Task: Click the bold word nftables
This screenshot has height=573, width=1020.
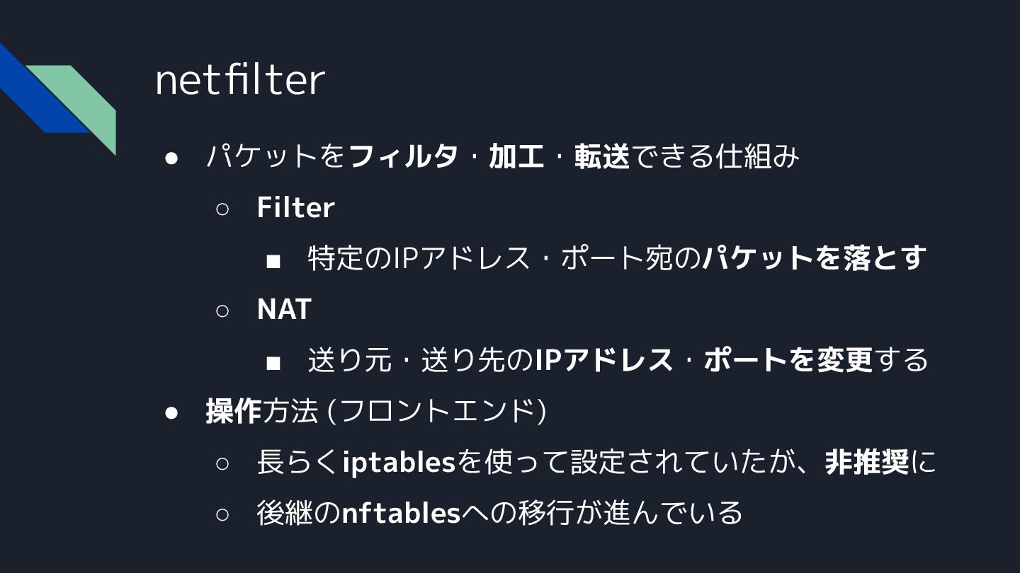Action: [402, 513]
